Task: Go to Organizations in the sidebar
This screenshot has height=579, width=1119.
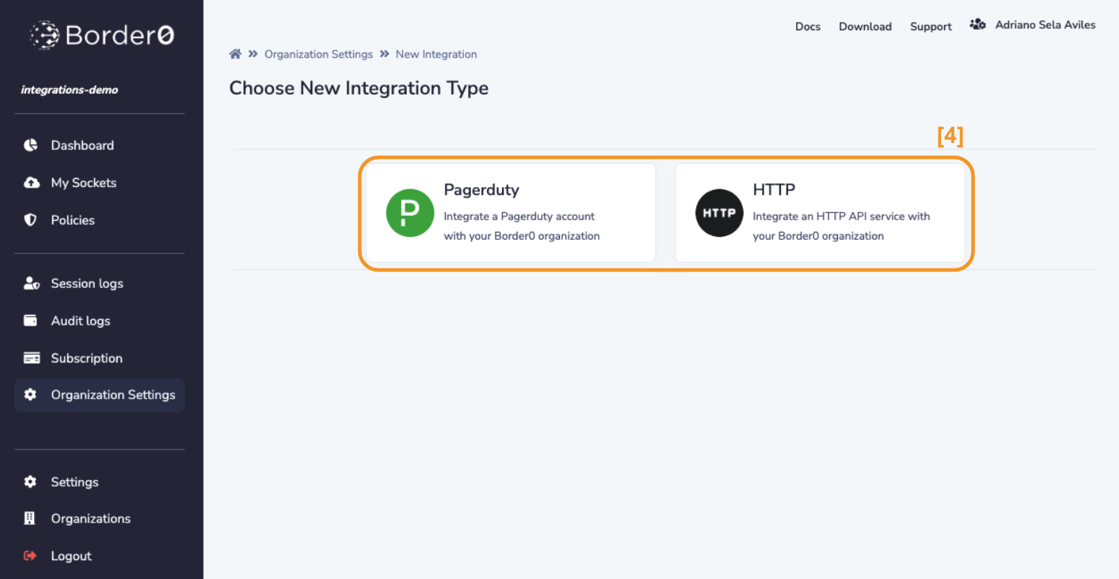Action: [x=90, y=519]
